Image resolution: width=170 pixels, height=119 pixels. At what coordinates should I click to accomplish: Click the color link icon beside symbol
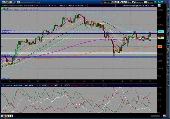pyautogui.click(x=16, y=2)
